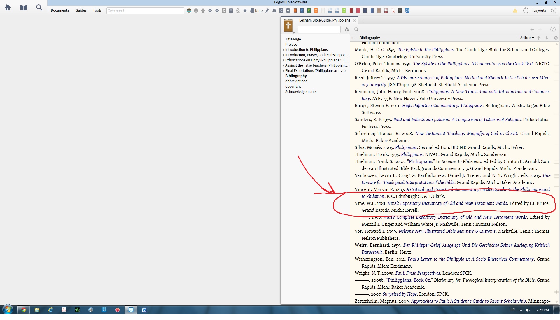
Task: Expand Final Exhortations tree node
Action: pyautogui.click(x=283, y=71)
